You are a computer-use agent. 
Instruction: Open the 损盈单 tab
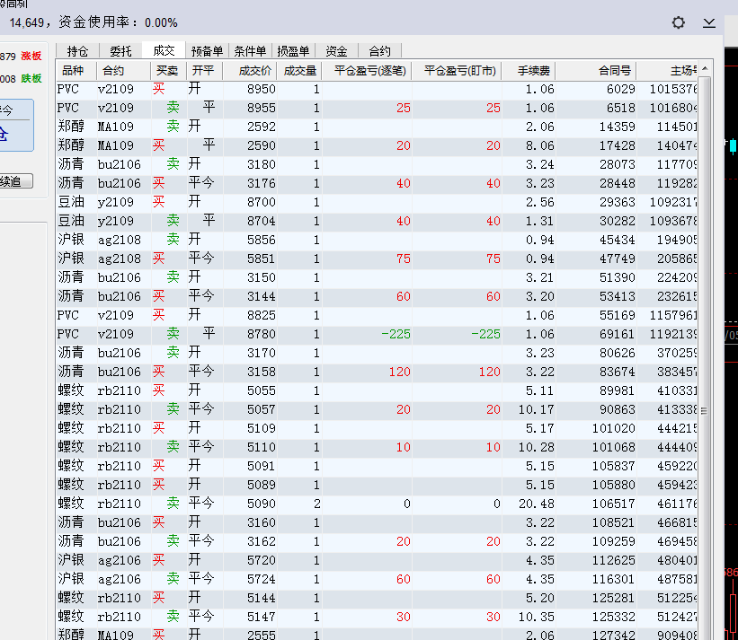(x=293, y=51)
